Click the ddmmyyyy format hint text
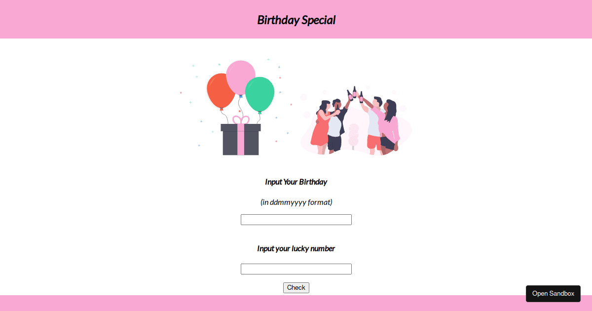Screen dimensions: 592x311 click(296, 202)
